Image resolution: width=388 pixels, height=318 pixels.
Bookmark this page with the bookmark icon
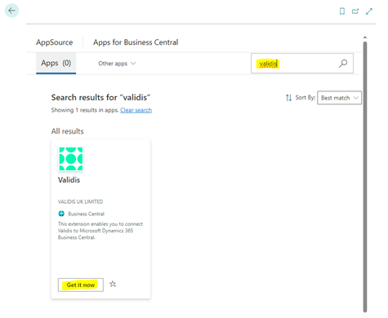(x=342, y=11)
